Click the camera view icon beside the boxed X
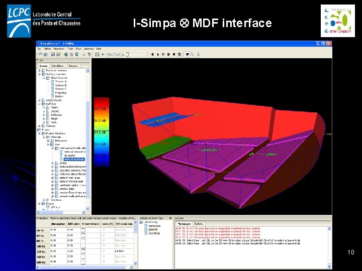 [103, 55]
